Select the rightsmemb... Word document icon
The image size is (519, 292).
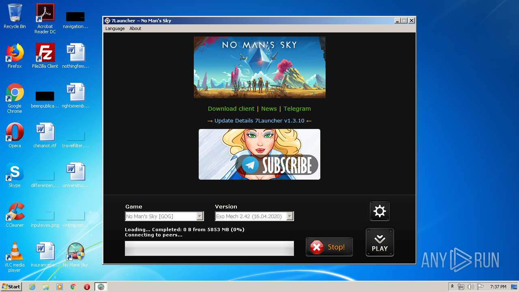[75, 96]
